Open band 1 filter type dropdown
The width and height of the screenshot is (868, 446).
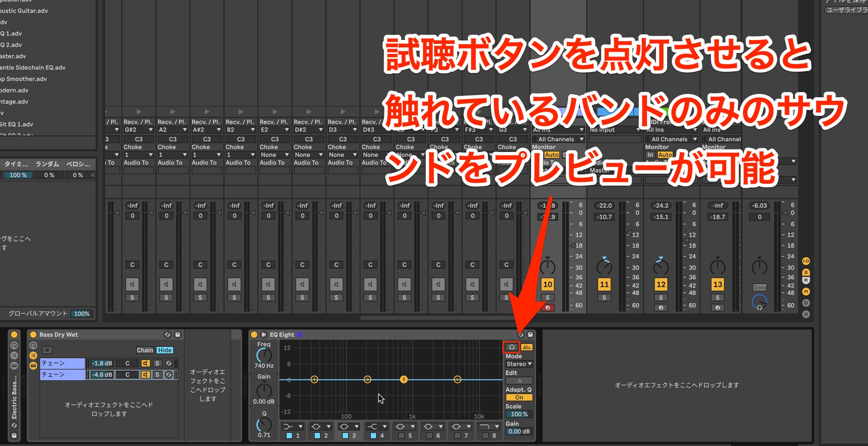pyautogui.click(x=293, y=426)
